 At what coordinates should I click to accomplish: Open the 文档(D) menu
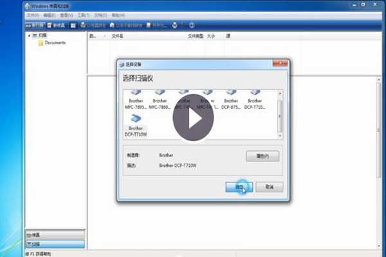(101, 15)
